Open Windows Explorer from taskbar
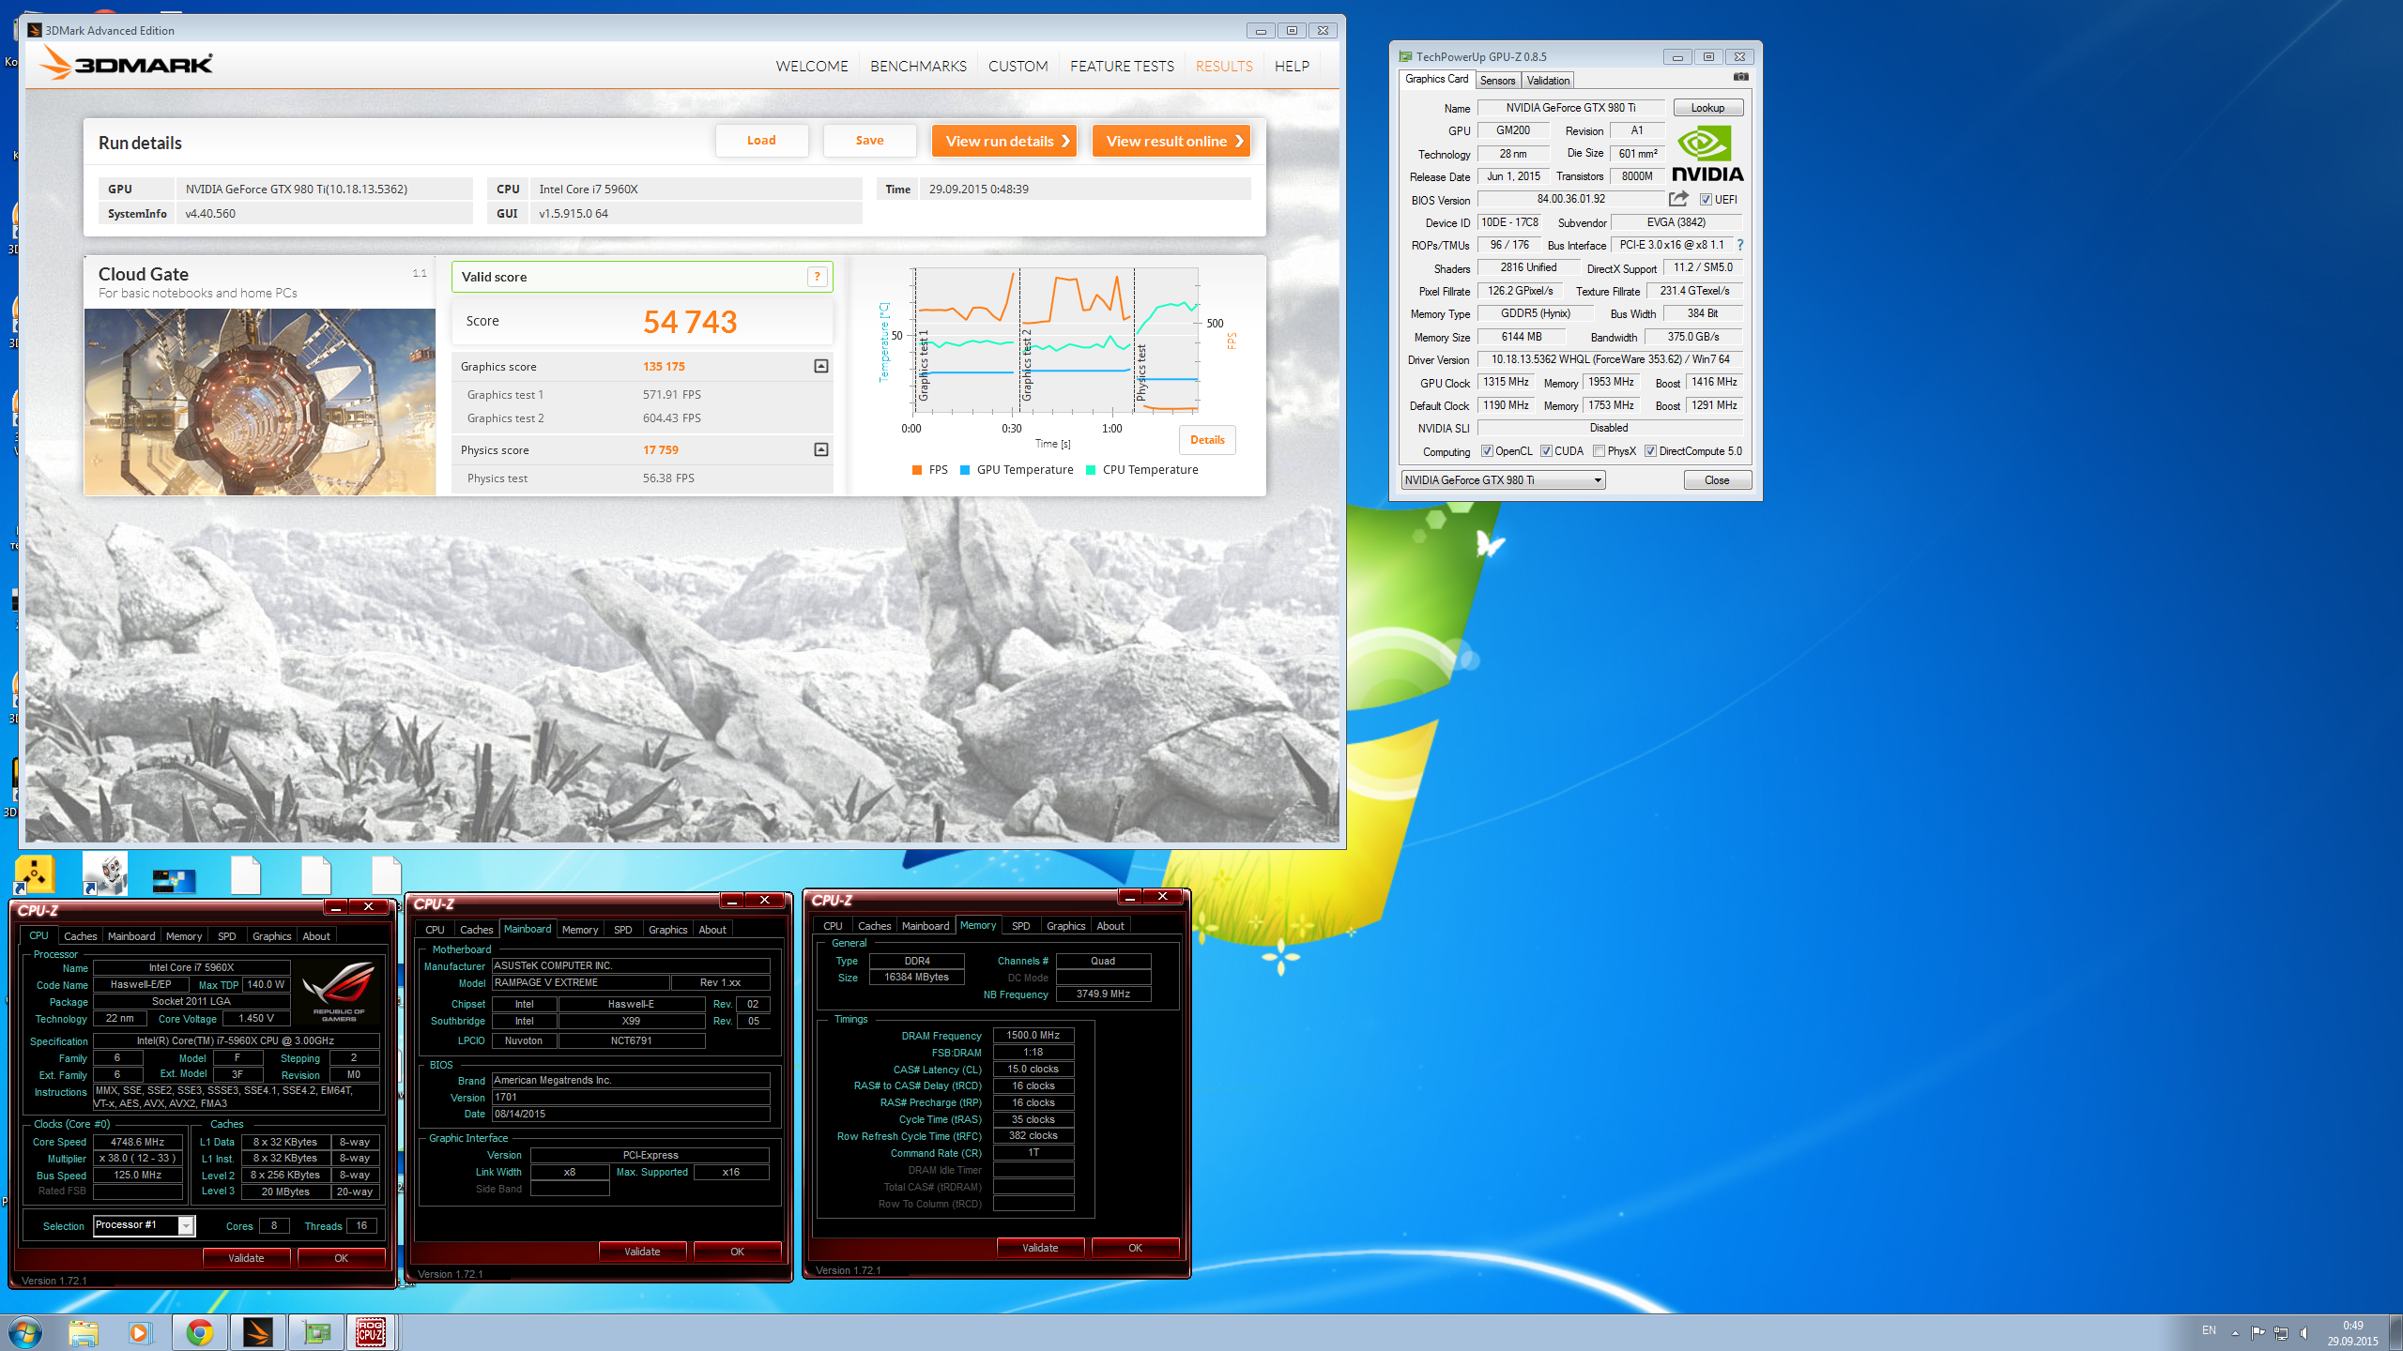 point(83,1332)
